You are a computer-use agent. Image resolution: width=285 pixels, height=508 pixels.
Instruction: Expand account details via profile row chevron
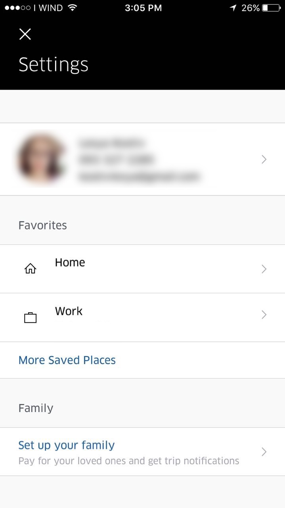click(x=264, y=159)
